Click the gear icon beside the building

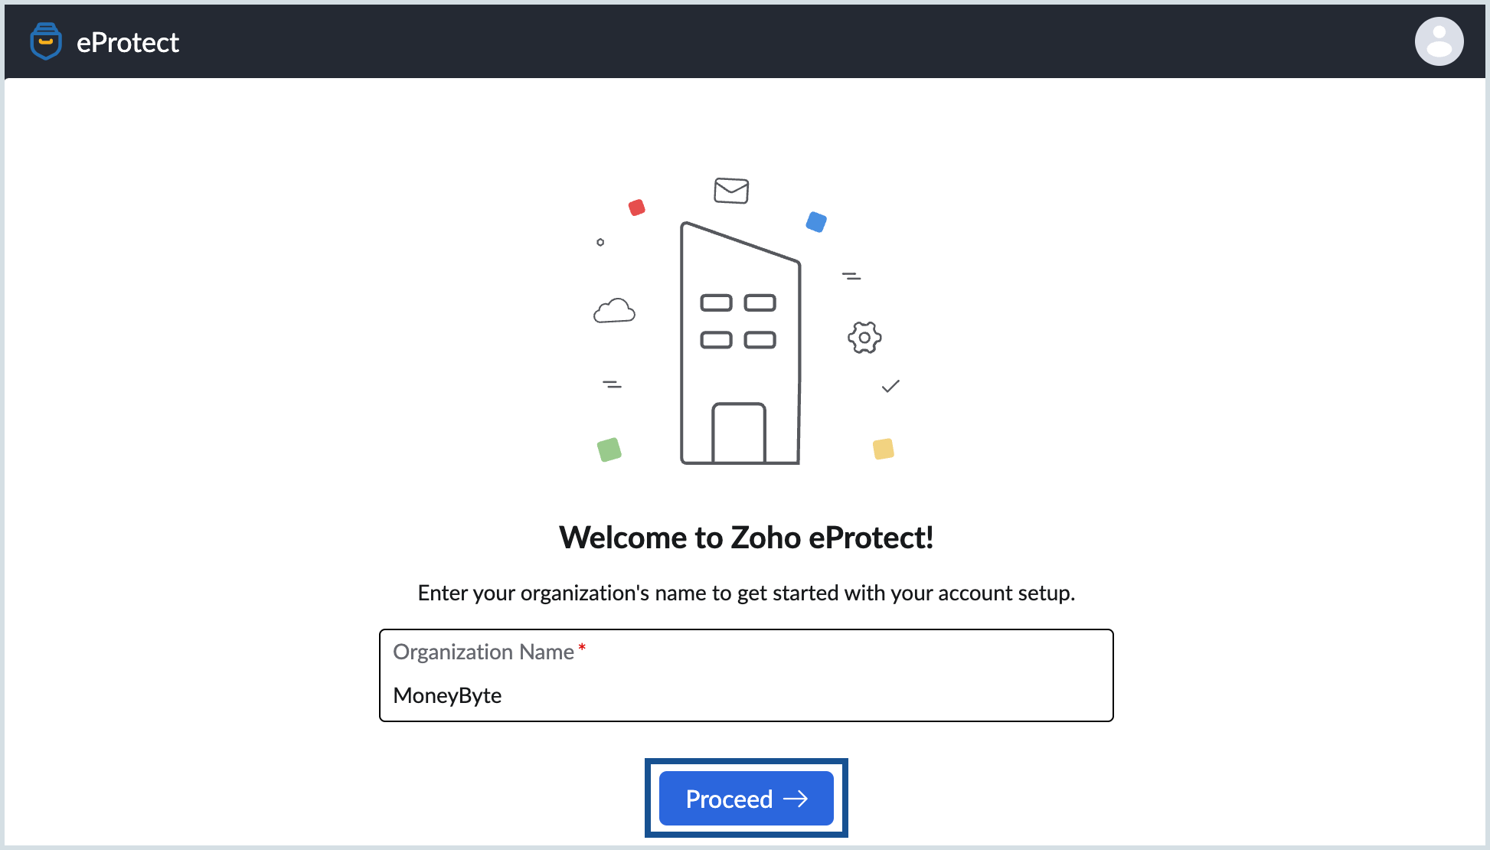[x=864, y=337]
